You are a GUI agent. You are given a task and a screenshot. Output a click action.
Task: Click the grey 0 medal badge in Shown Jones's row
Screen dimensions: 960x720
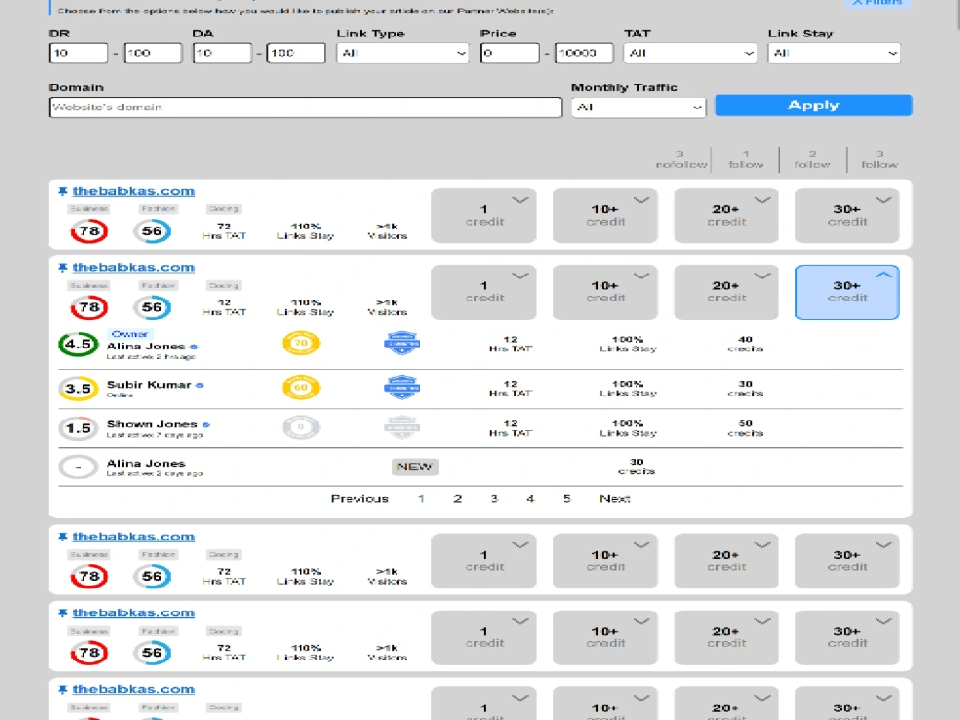[300, 427]
